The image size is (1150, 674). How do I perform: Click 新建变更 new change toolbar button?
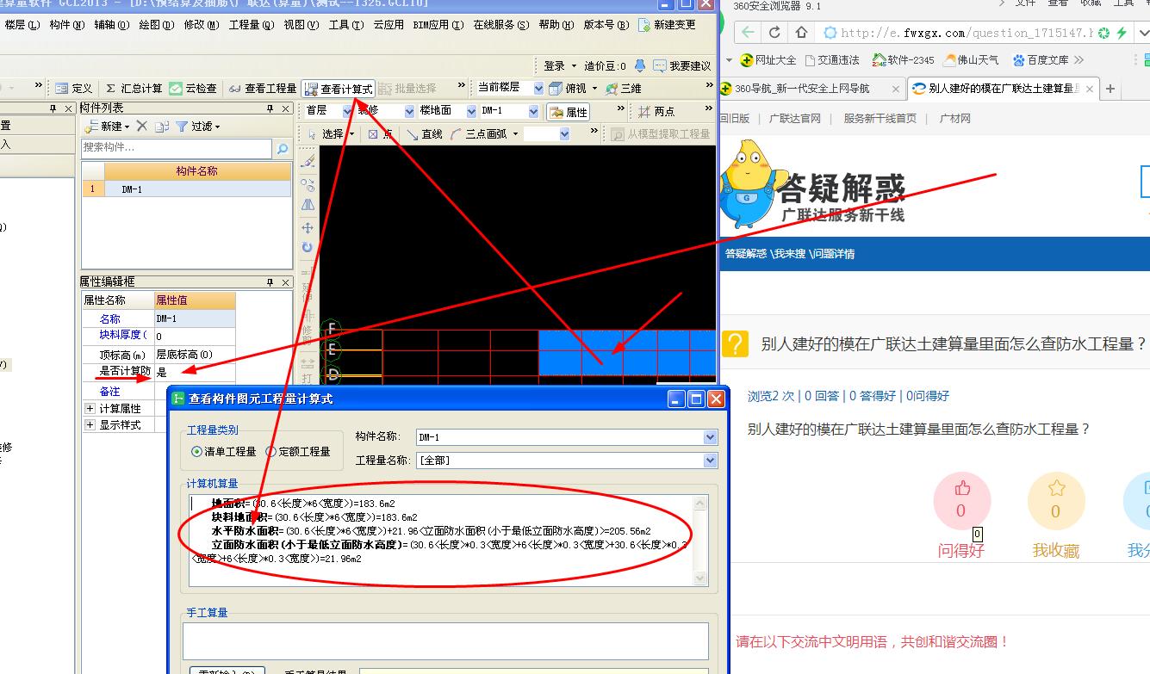point(667,25)
